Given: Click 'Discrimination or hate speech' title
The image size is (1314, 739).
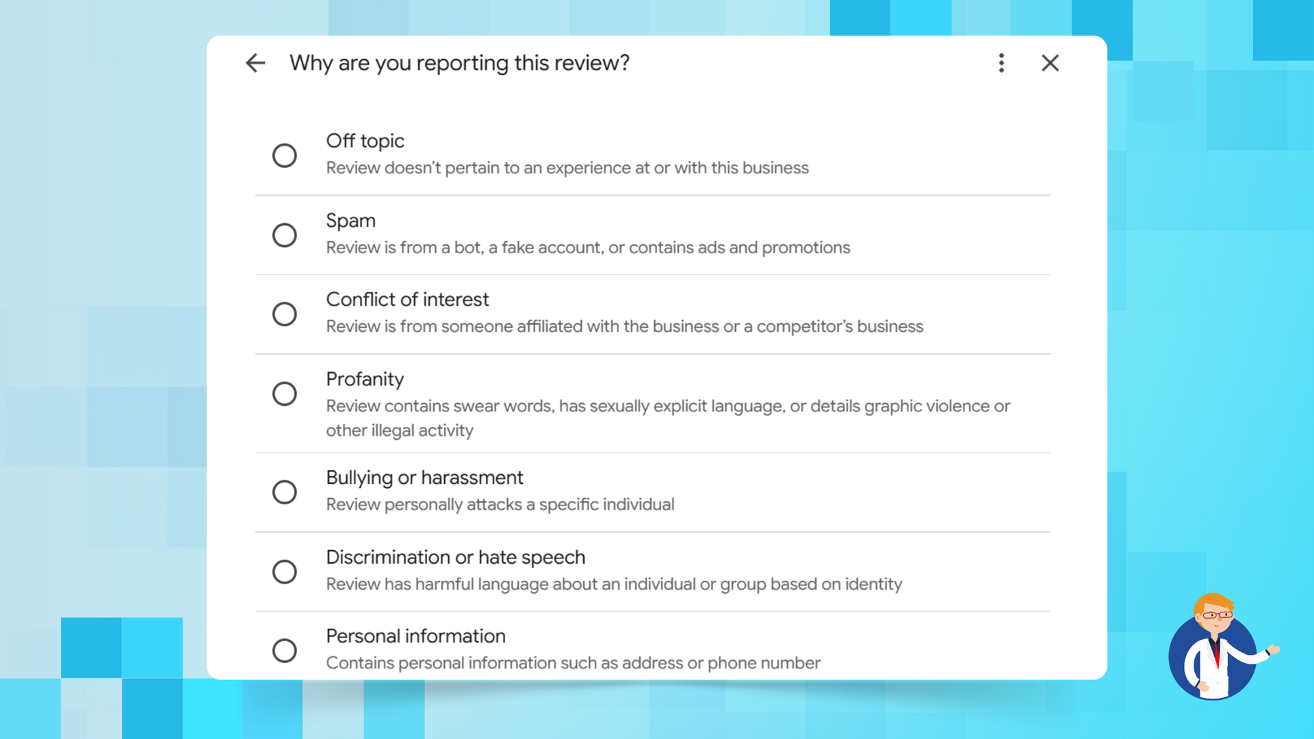Looking at the screenshot, I should (456, 557).
